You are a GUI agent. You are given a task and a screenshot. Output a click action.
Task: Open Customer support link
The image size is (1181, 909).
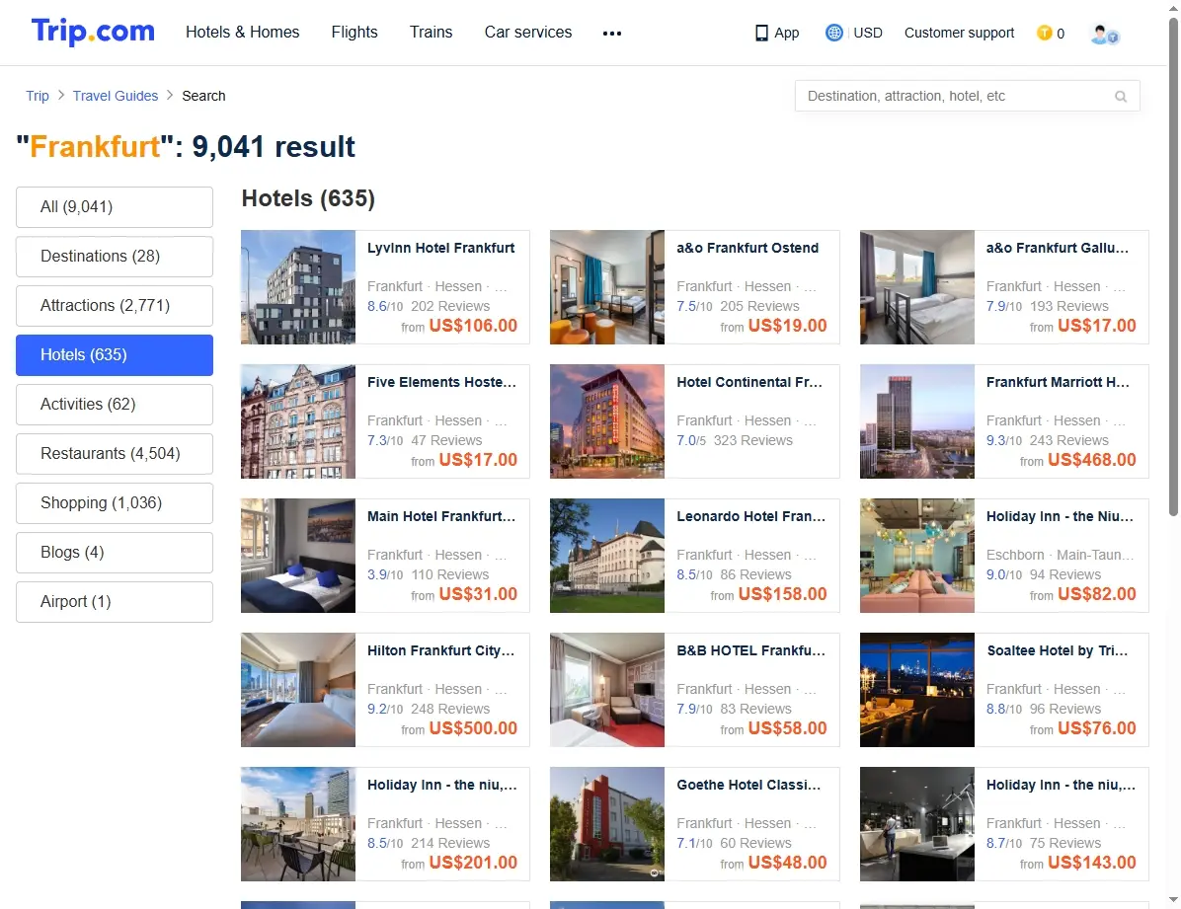coord(959,33)
